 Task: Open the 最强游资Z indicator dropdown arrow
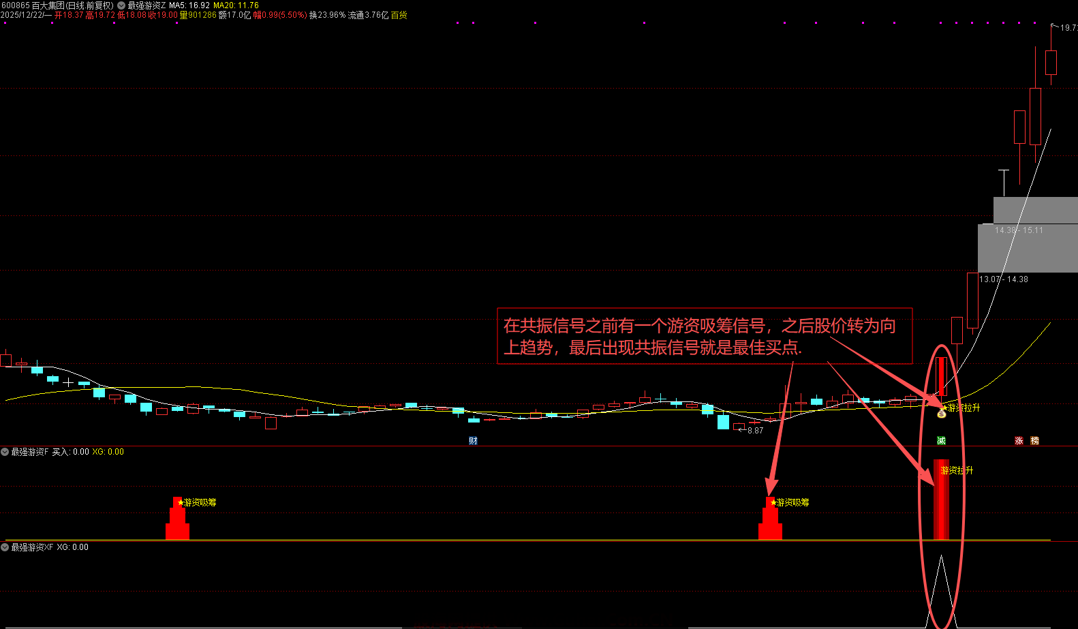(121, 5)
